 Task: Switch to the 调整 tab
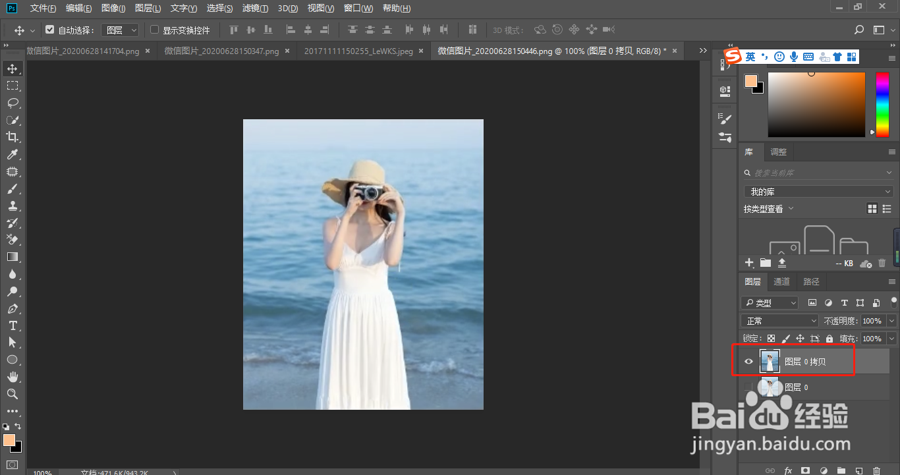[x=778, y=152]
